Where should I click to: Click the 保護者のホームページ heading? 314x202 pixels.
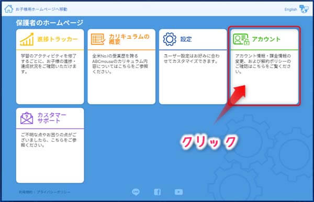coord(50,23)
